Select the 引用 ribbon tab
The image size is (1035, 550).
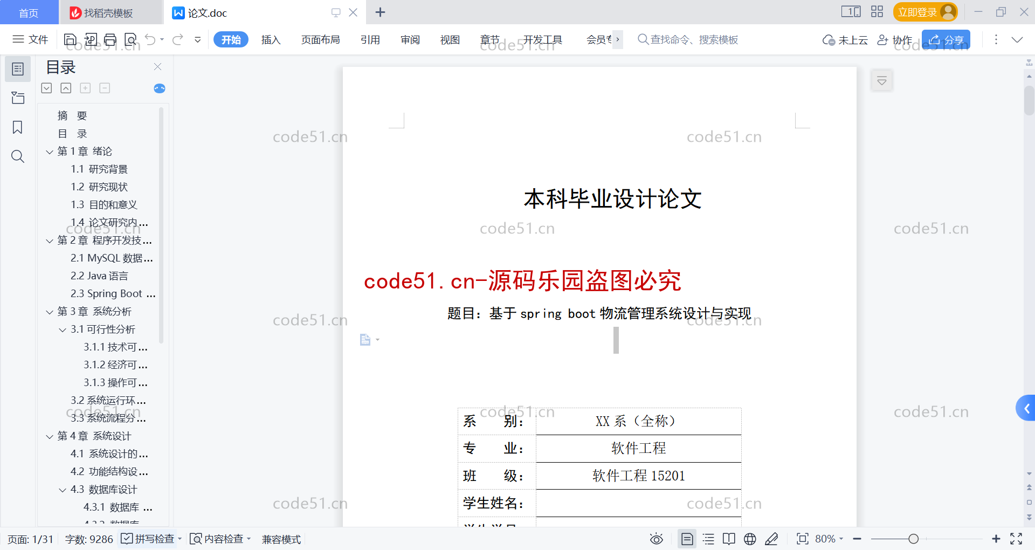370,39
